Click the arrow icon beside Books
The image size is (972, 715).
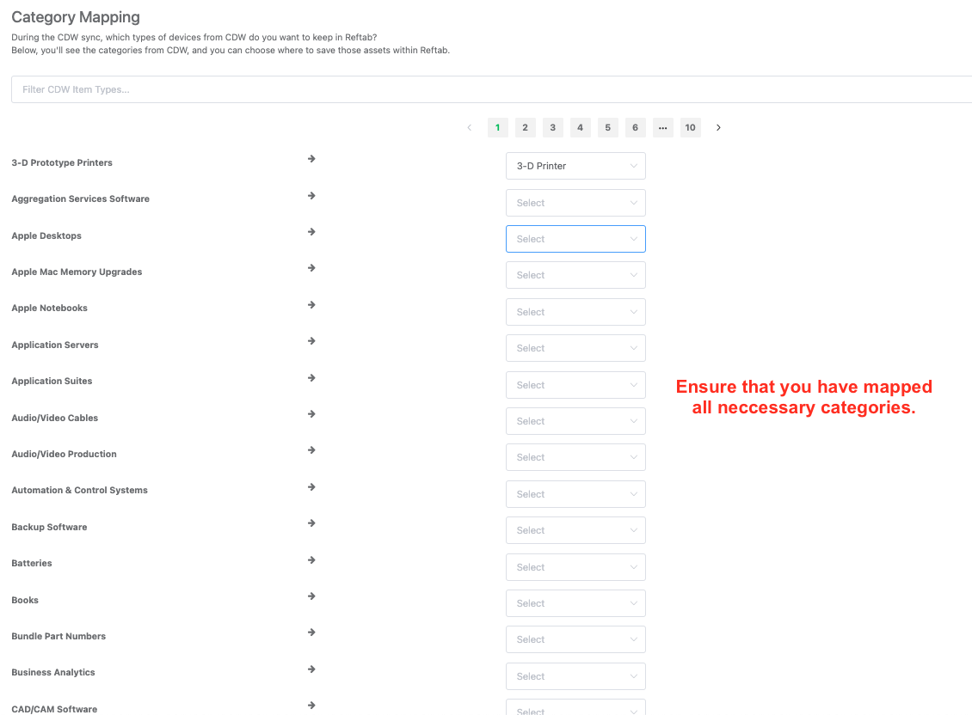(x=311, y=596)
